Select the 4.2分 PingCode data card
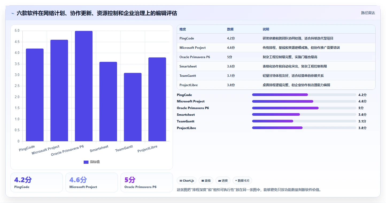The image size is (386, 203). point(37,182)
